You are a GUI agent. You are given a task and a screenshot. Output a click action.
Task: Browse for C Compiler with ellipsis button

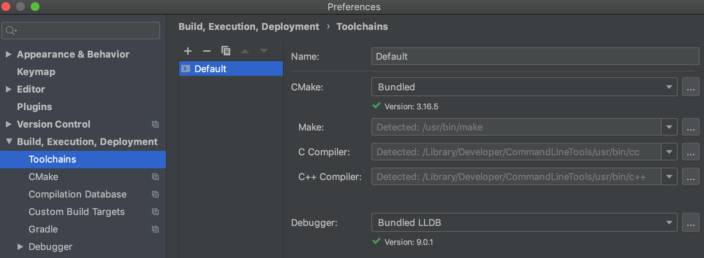coord(690,152)
